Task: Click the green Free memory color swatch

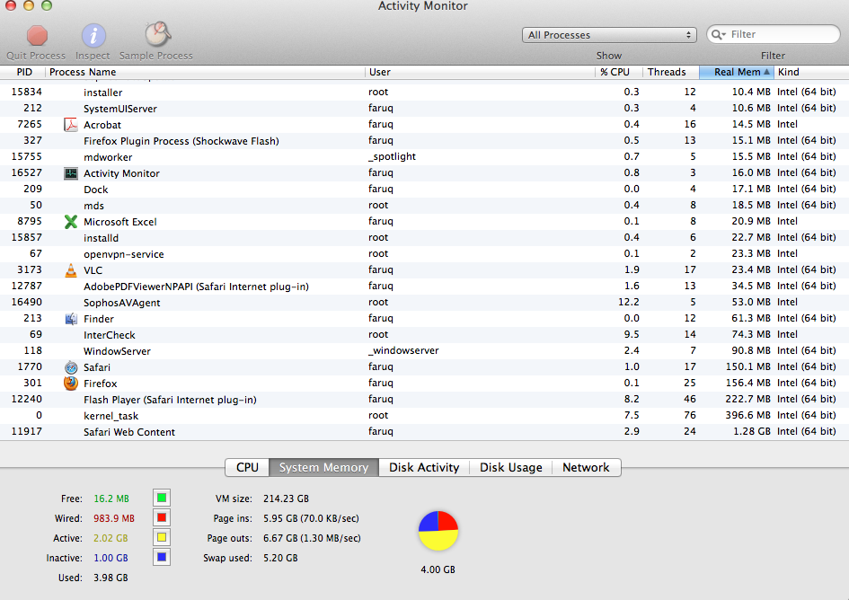Action: click(162, 498)
